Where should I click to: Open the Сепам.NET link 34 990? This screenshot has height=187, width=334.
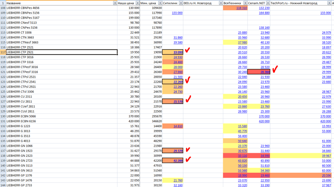[x=265, y=156]
